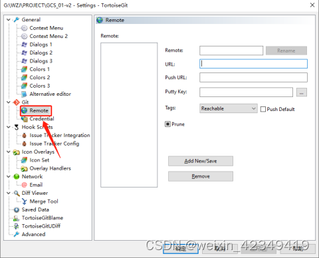This screenshot has height=258, width=319.
Task: Click the Context Menu 2 gear icon
Action: (24, 37)
